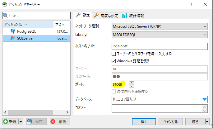Click the 127.0... host cell
Viewport: 213px width, 129px height.
coord(62,31)
